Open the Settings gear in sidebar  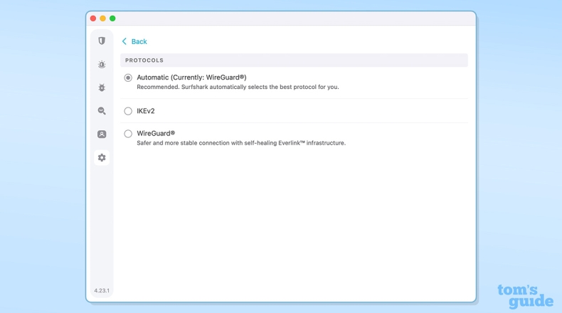pos(102,158)
